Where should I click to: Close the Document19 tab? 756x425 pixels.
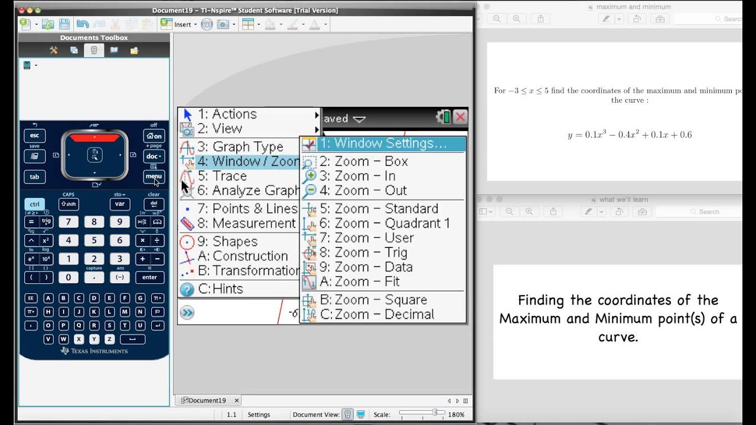point(236,400)
